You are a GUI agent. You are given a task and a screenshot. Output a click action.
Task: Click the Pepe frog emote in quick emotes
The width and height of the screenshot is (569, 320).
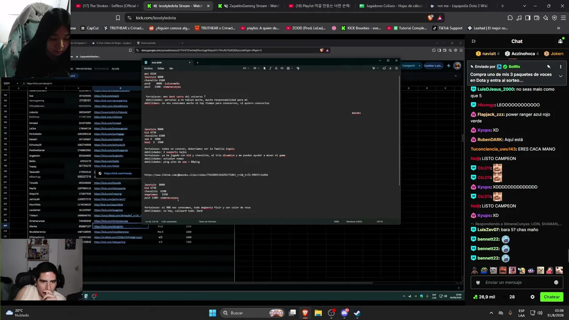tap(485, 270)
